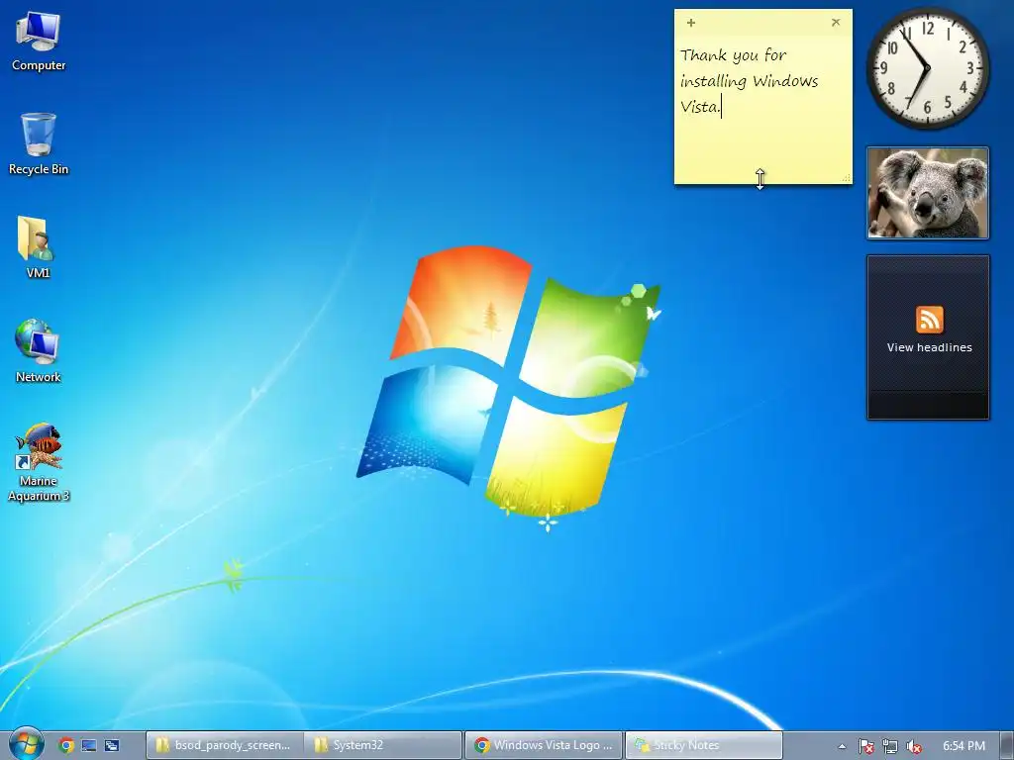The image size is (1014, 760).
Task: Show hidden tray icons arrow
Action: click(842, 746)
